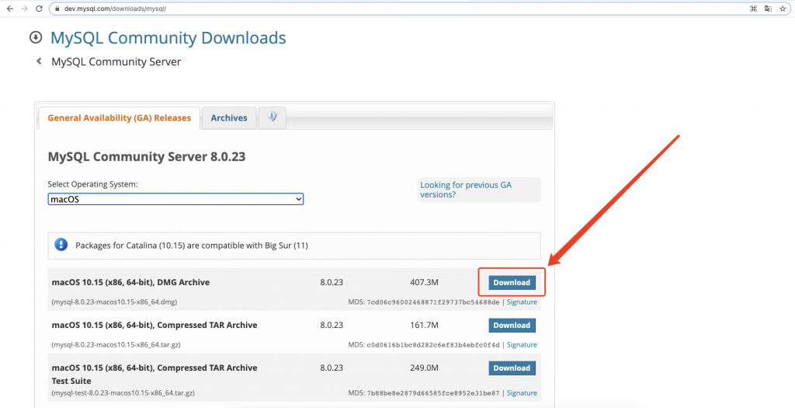Click the MySQL Community Server breadcrumb text
Viewport: 795px width, 408px height.
[116, 62]
